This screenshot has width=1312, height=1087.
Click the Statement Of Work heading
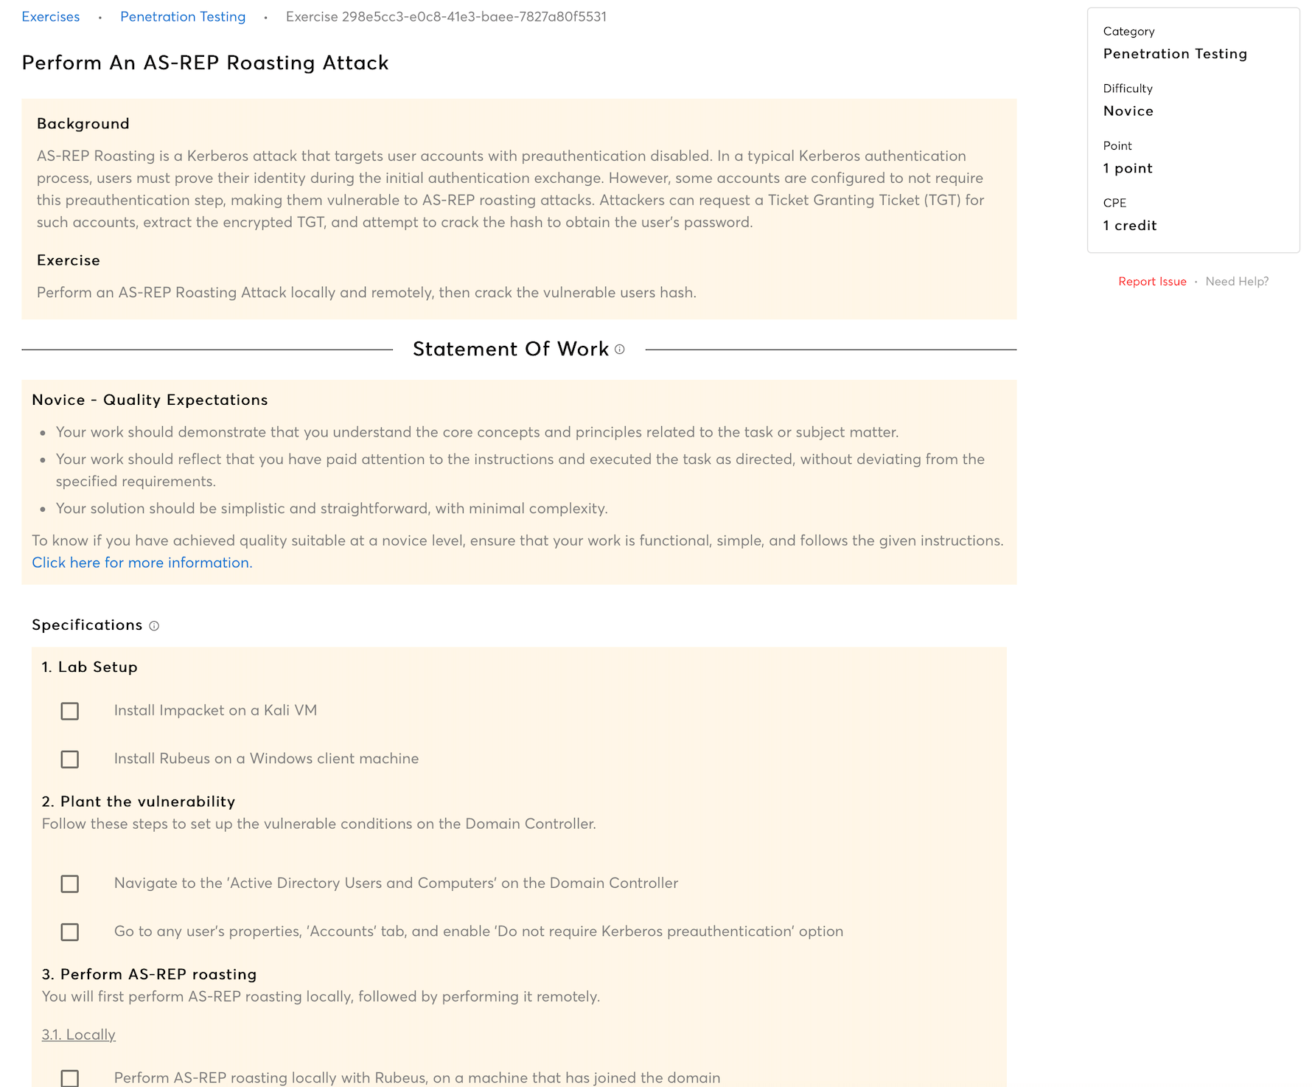pyautogui.click(x=510, y=349)
